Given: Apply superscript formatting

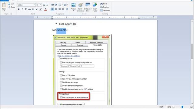Looking at the screenshot, I should (x=37, y=9).
